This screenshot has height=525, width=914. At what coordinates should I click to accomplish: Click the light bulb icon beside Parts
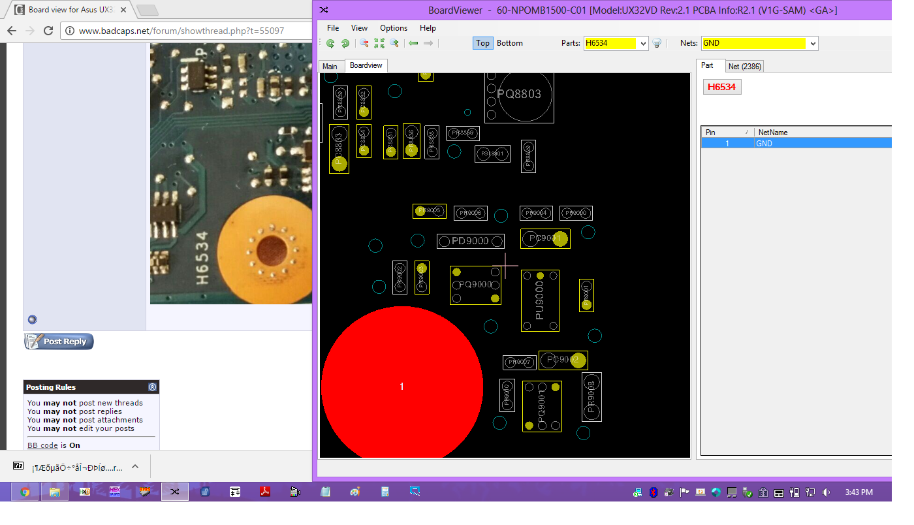pyautogui.click(x=657, y=43)
